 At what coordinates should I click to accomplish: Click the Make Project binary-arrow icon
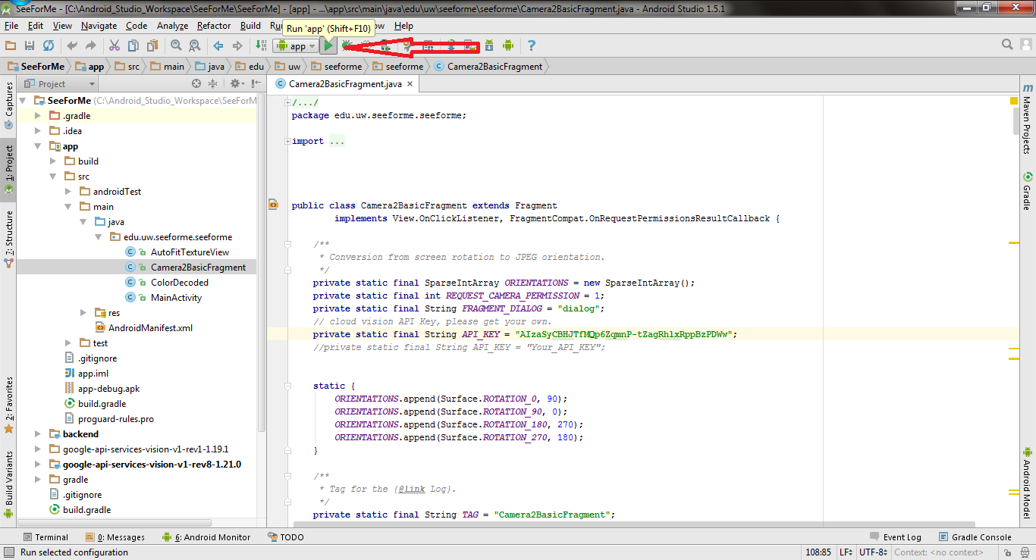pyautogui.click(x=261, y=46)
